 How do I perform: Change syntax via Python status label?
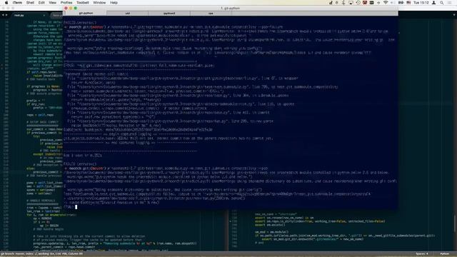tap(444, 254)
